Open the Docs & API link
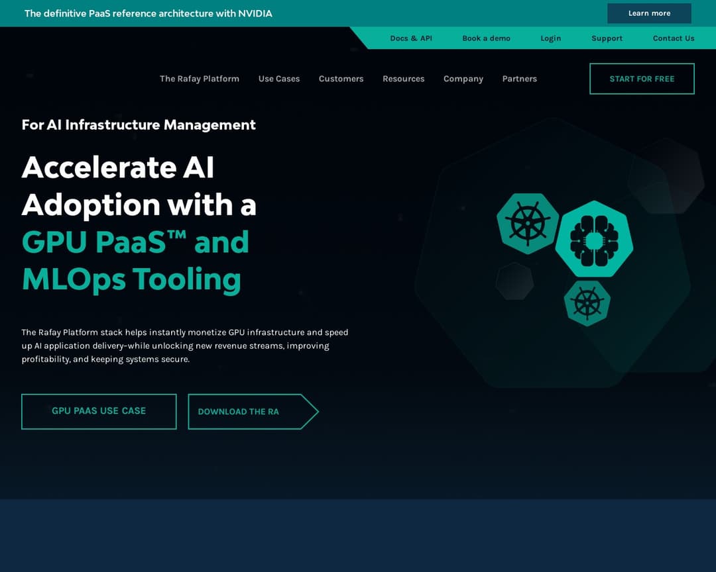 [x=411, y=38]
